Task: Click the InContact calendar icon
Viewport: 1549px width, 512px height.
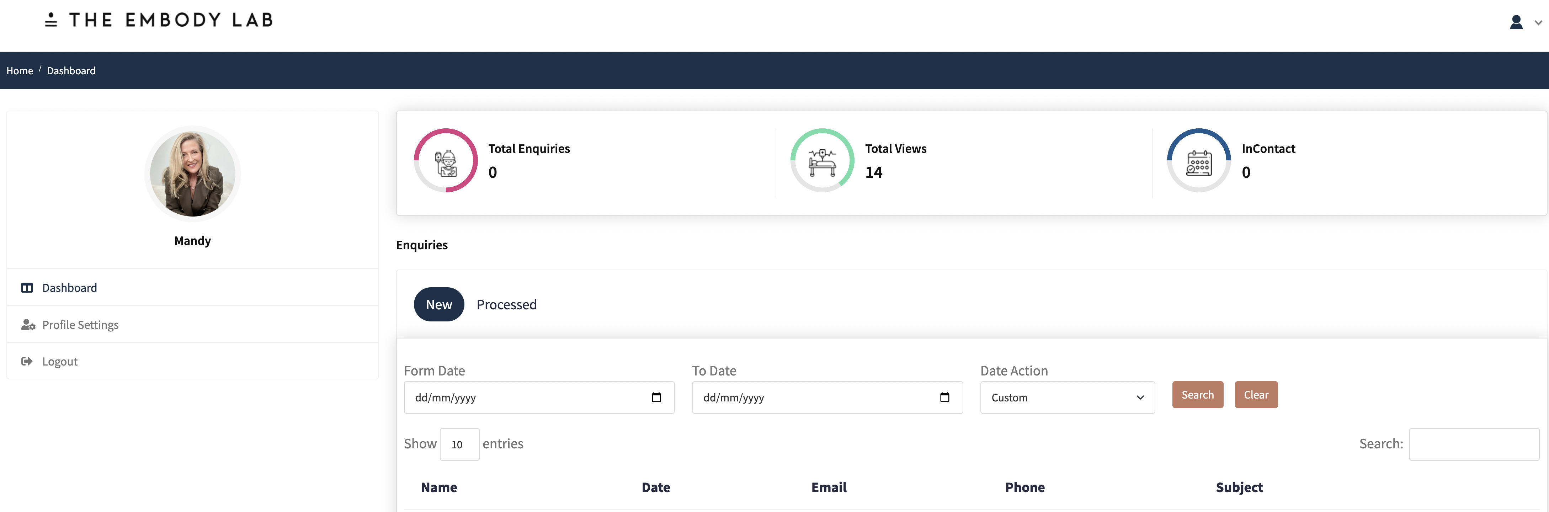Action: 1198,160
